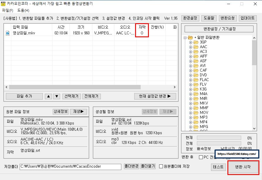This screenshot has width=262, height=180.
Task: Open 현재 설정값 변경 settings
Action: click(155, 96)
